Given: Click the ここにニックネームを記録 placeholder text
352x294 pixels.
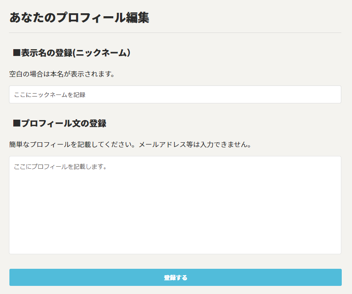Looking at the screenshot, I should click(50, 95).
